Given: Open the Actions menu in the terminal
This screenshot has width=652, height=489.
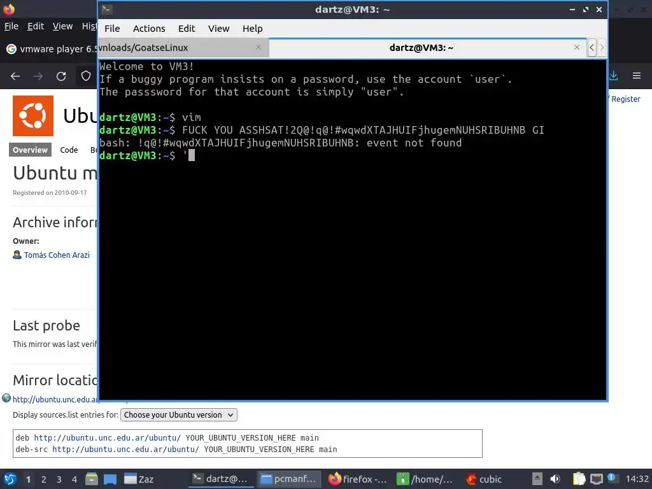Looking at the screenshot, I should click(x=149, y=29).
